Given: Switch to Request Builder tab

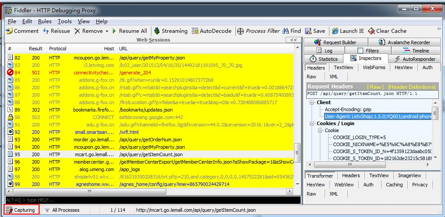Looking at the screenshot, I should click(336, 42).
